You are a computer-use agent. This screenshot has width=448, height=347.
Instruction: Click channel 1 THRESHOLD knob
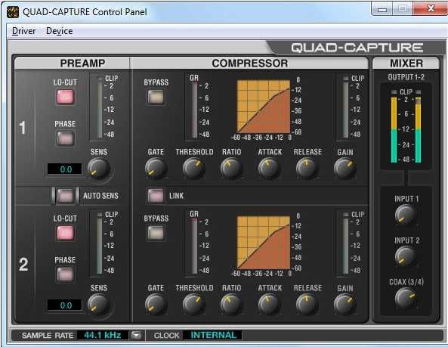pyautogui.click(x=194, y=169)
